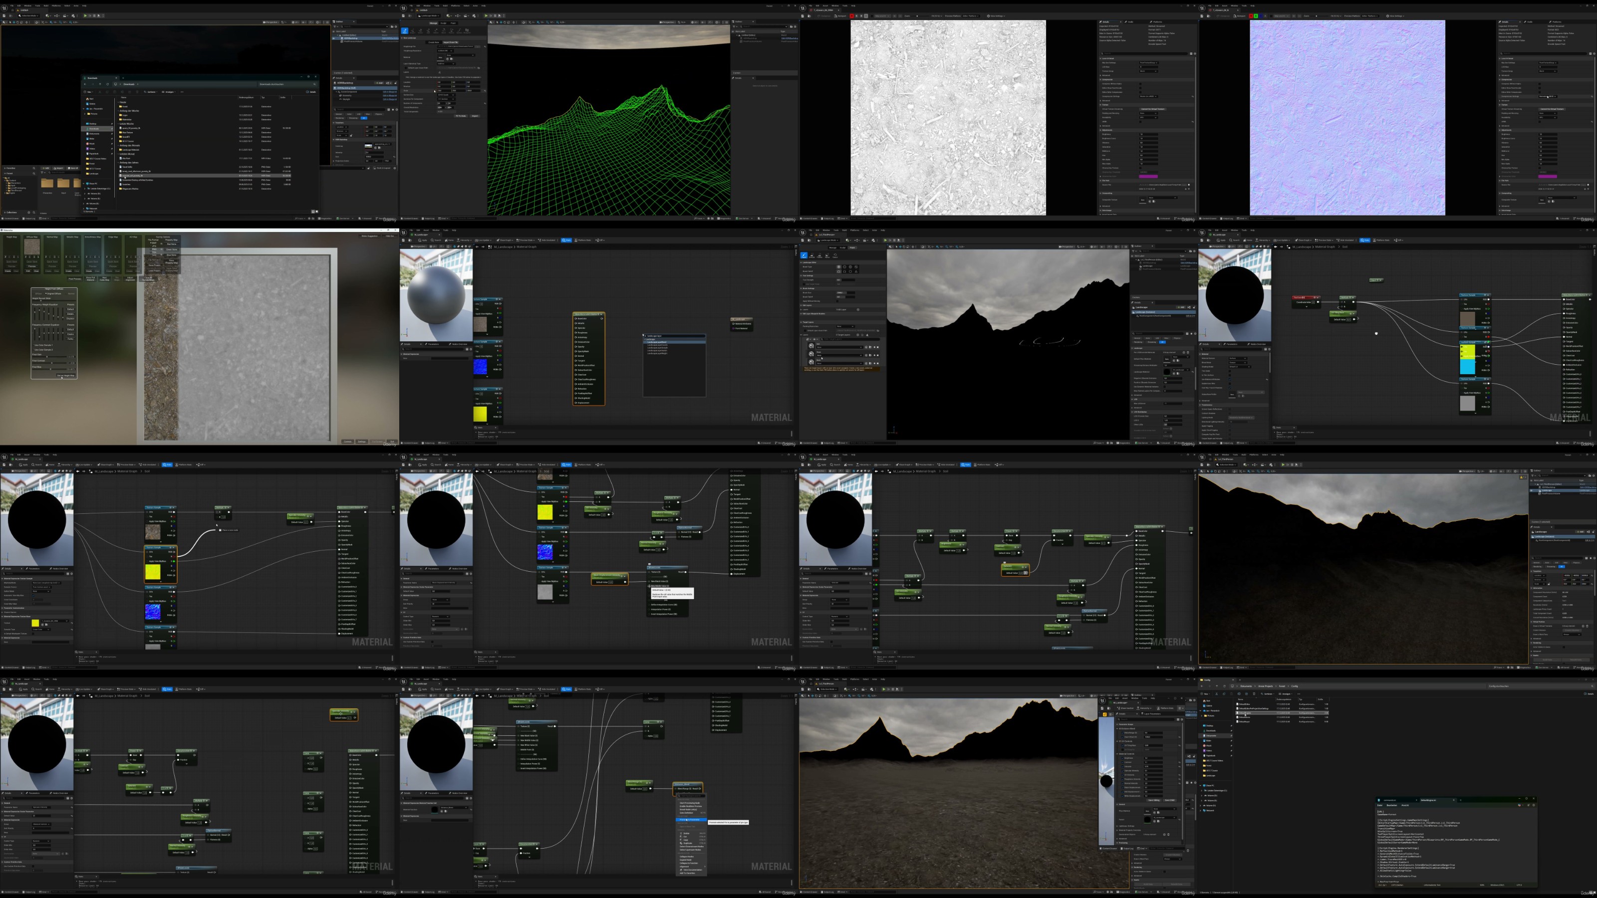Open Sortieren dropdown in Downloads explorer

(x=151, y=92)
